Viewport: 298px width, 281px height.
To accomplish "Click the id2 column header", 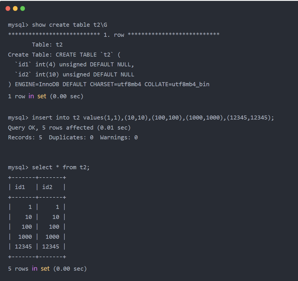I will [47, 187].
